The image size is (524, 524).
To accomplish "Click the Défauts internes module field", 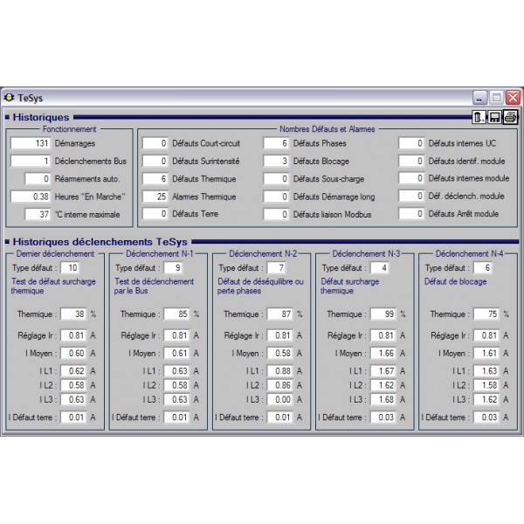I will (x=411, y=178).
